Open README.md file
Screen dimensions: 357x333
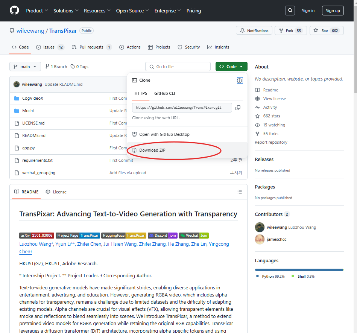click(34, 135)
